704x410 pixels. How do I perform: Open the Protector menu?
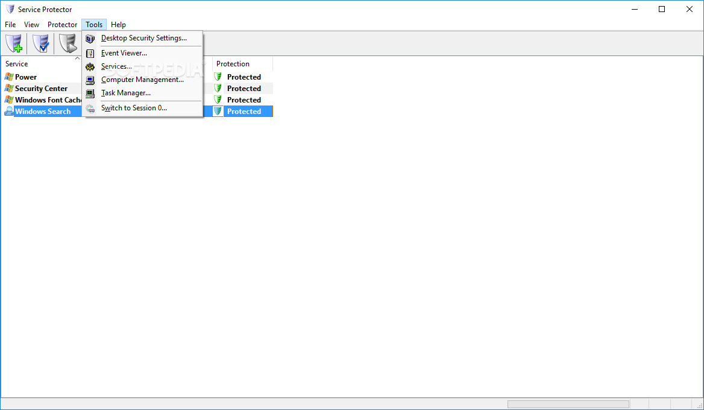tap(63, 25)
